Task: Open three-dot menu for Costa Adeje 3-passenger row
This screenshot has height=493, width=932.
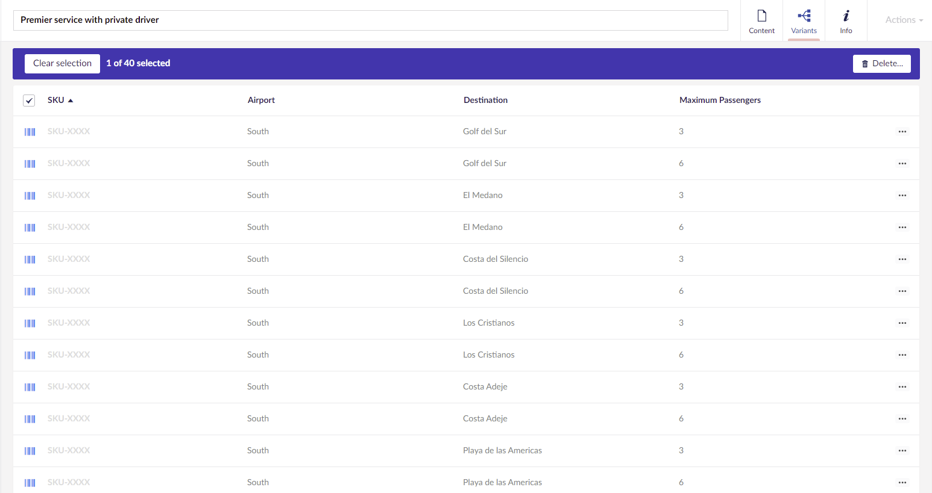Action: [x=902, y=386]
